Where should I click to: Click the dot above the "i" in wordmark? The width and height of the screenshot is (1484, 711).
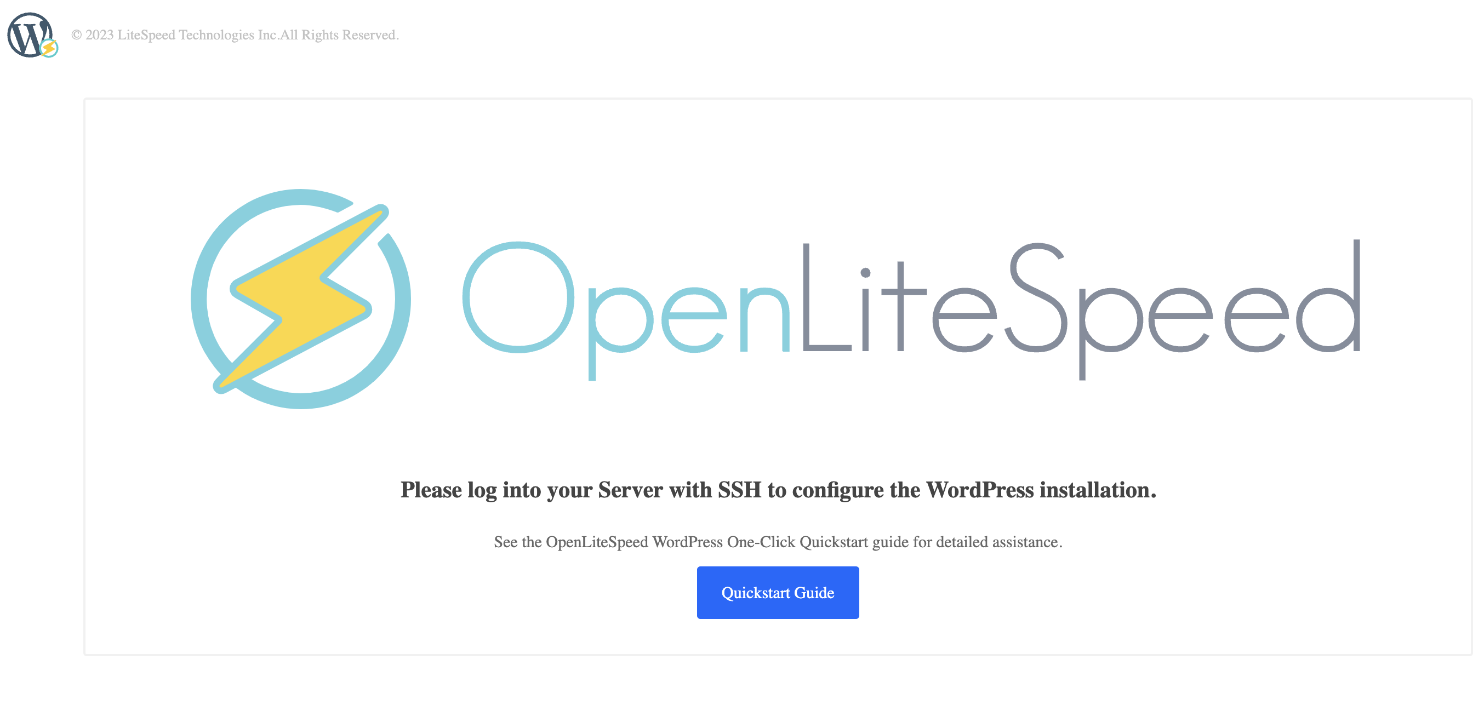click(865, 272)
